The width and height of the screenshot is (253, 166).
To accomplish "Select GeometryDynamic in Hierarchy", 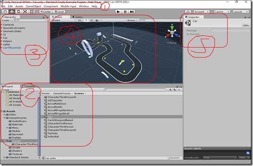I will [14, 28].
